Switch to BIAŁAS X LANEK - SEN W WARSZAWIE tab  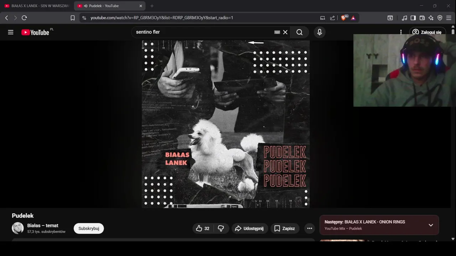[x=37, y=6]
